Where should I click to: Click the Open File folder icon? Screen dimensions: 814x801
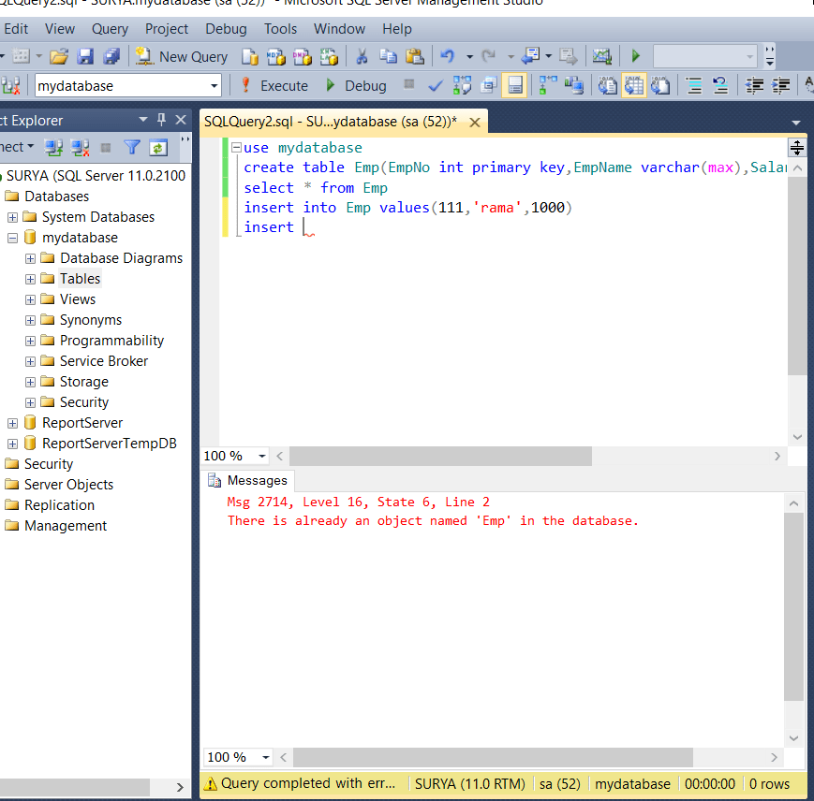point(59,56)
